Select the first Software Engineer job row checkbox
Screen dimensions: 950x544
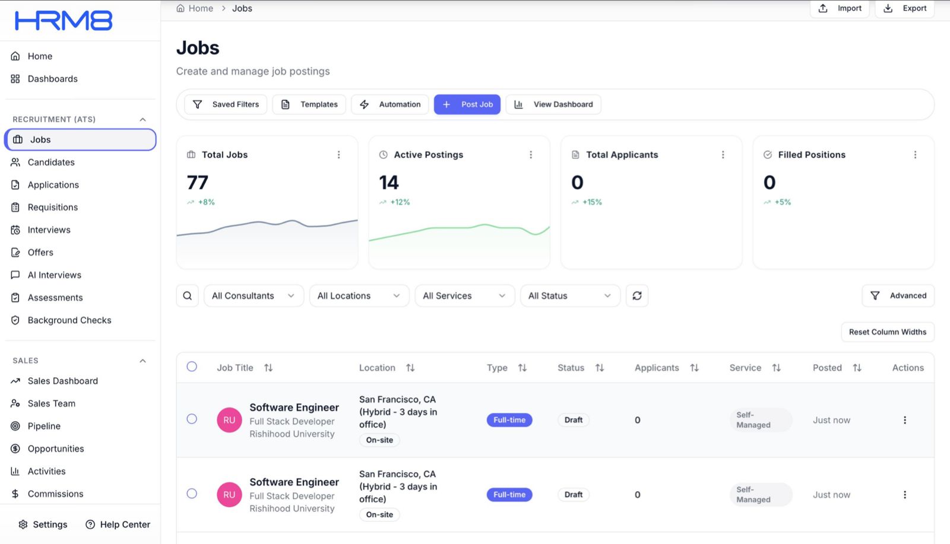[192, 419]
